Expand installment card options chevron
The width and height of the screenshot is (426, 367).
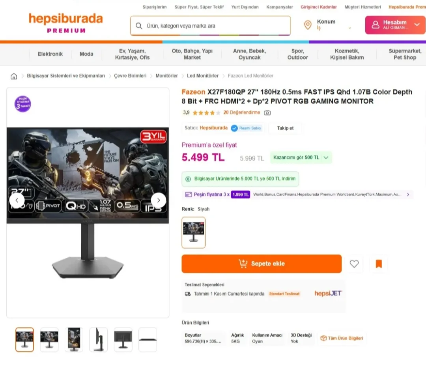(x=408, y=195)
